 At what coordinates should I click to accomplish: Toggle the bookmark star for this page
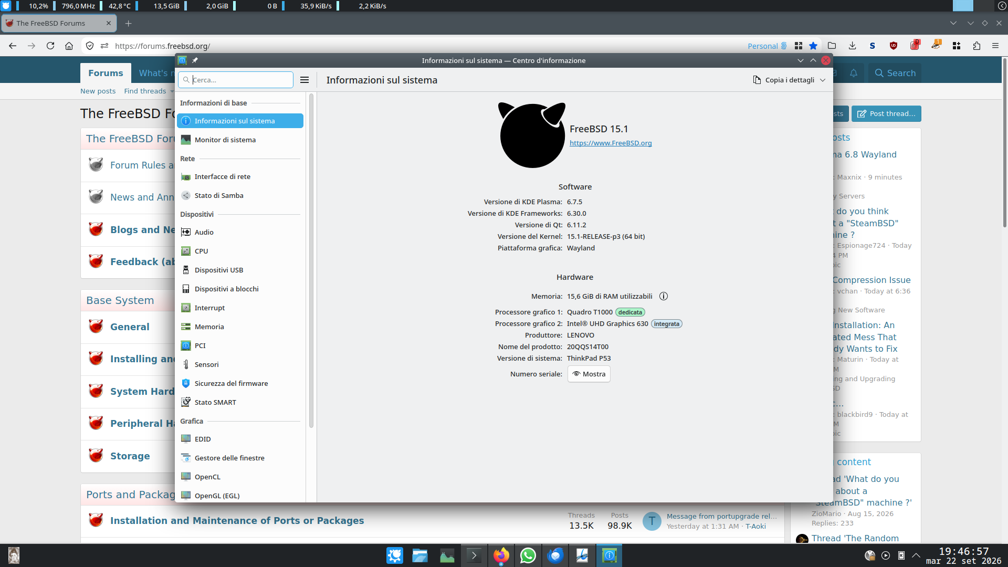tap(813, 46)
